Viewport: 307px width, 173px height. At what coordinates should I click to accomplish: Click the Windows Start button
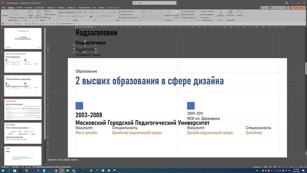tap(3, 171)
